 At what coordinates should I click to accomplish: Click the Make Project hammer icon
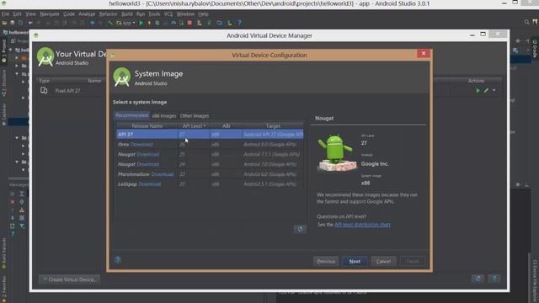tap(110, 23)
